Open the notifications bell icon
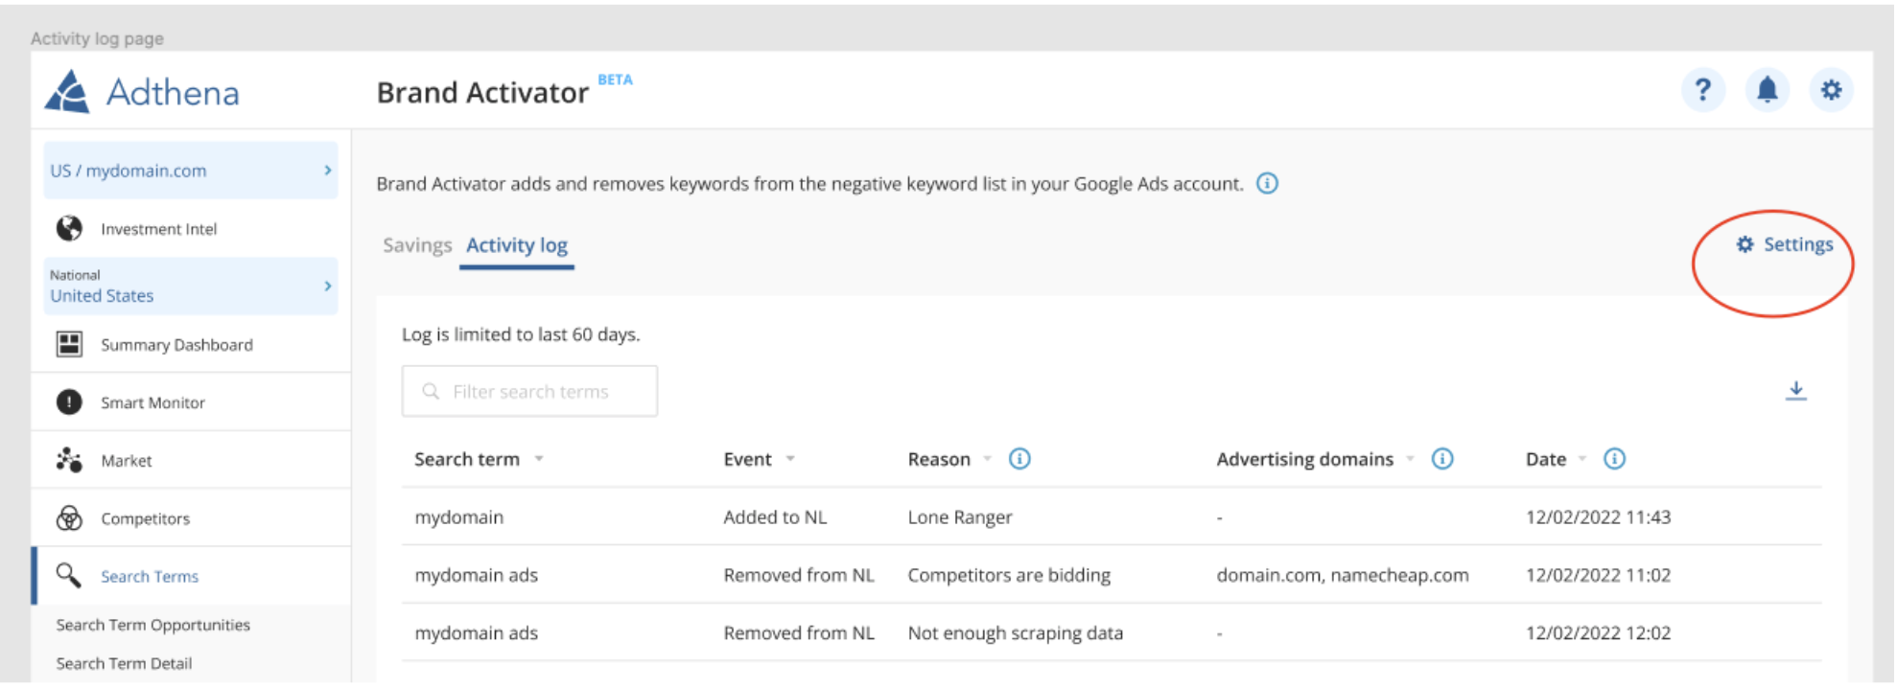The height and width of the screenshot is (688, 1897). tap(1767, 90)
